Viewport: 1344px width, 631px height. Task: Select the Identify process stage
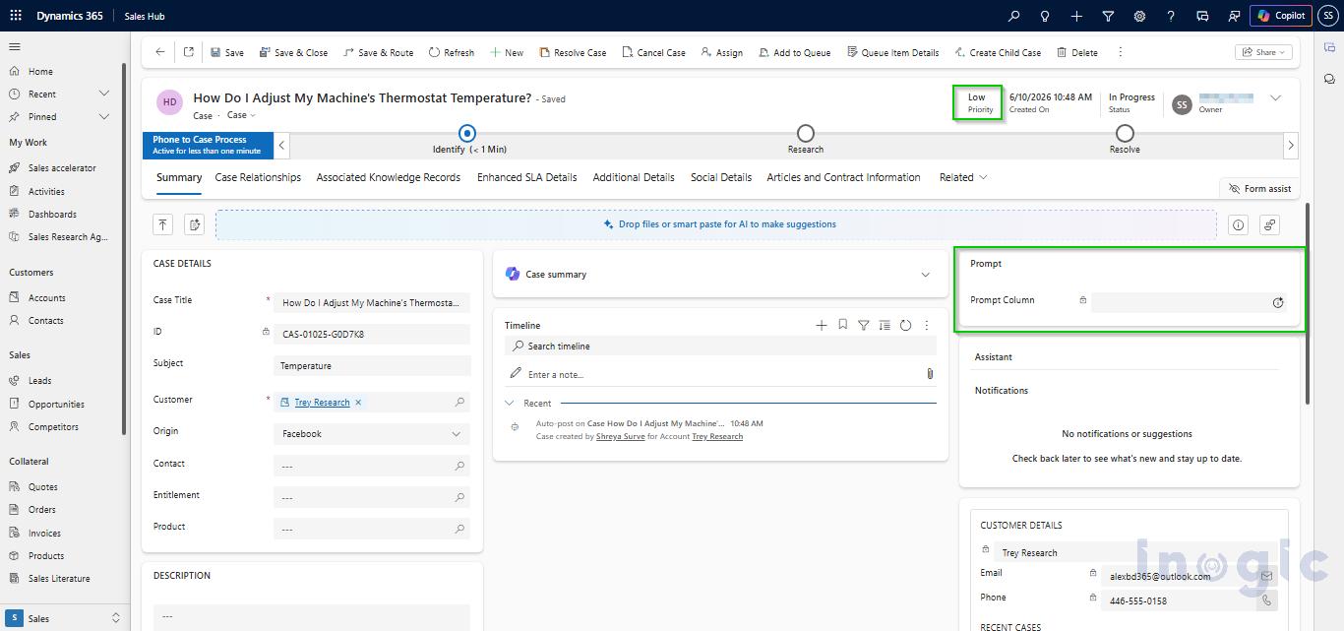(467, 133)
